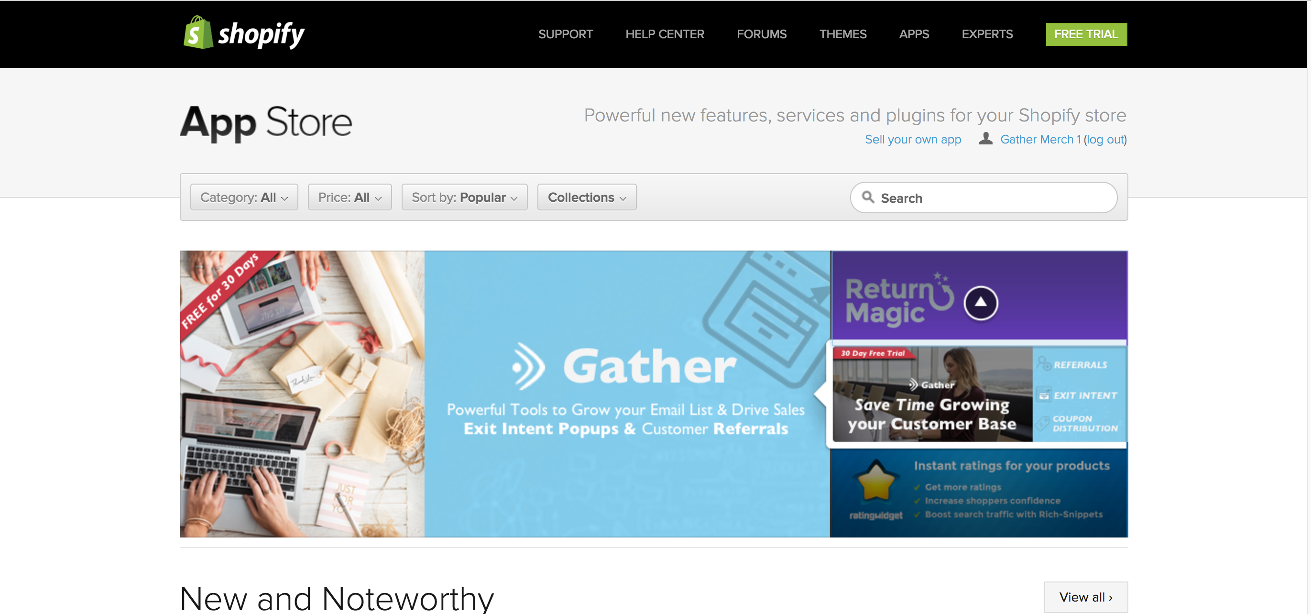Click the ratingwidget gold star icon
Image resolution: width=1311 pixels, height=614 pixels.
[876, 481]
